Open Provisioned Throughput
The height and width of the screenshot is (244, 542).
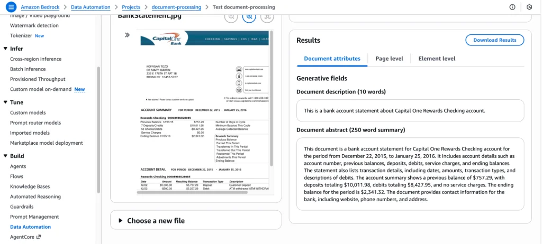pos(38,79)
